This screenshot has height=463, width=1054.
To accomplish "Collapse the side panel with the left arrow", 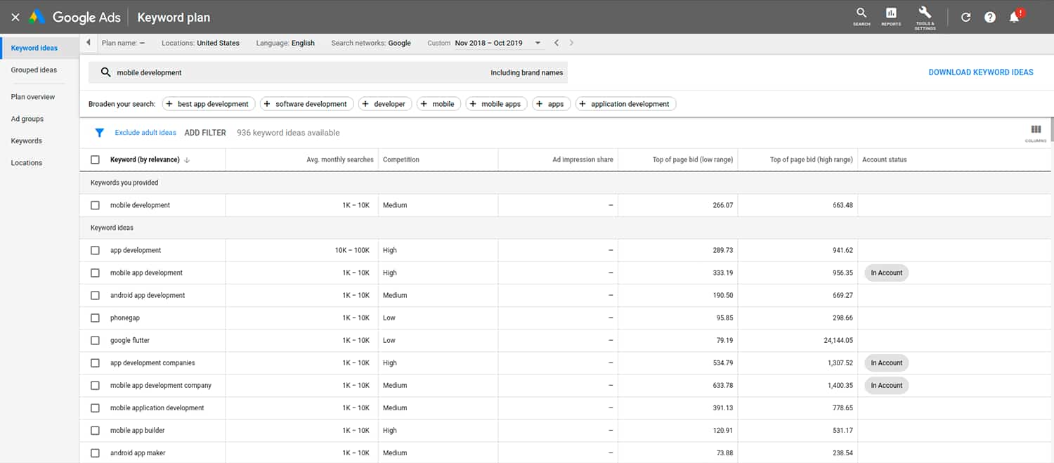I will pyautogui.click(x=89, y=43).
